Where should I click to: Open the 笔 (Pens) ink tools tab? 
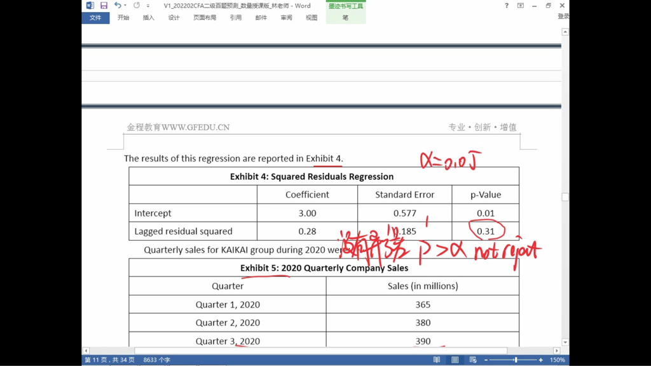345,17
